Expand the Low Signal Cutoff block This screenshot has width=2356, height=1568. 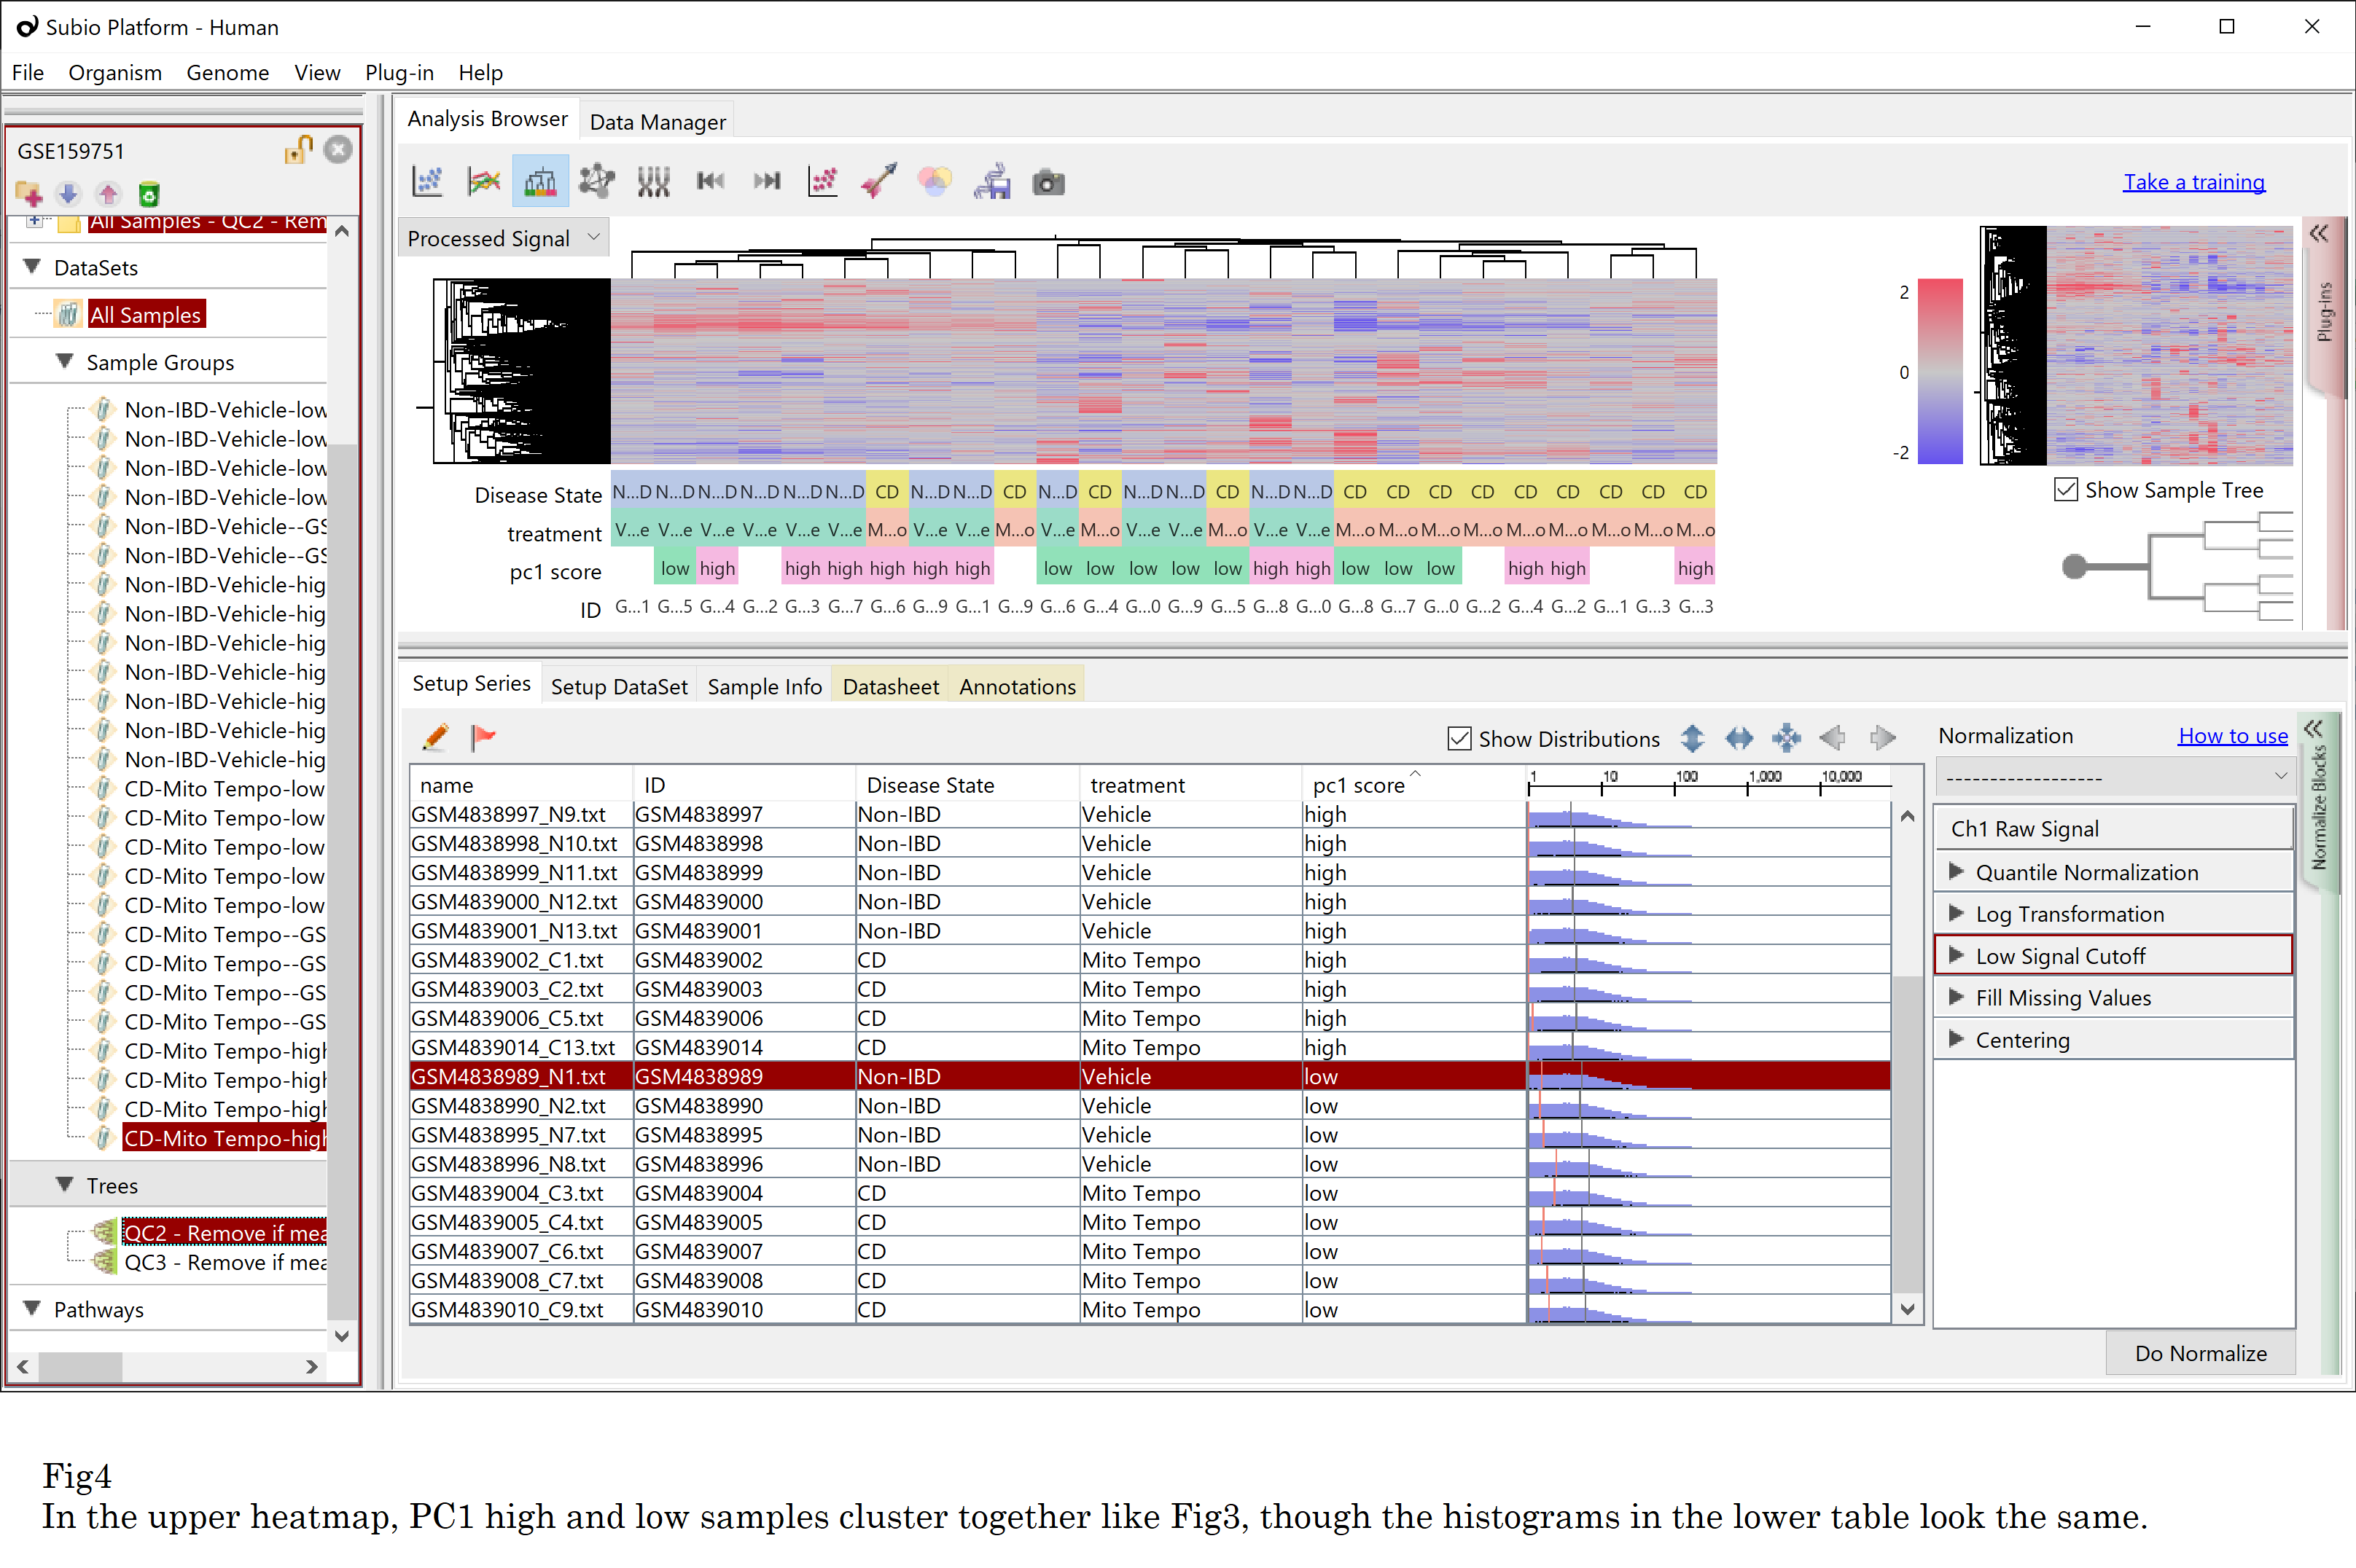coord(1957,955)
